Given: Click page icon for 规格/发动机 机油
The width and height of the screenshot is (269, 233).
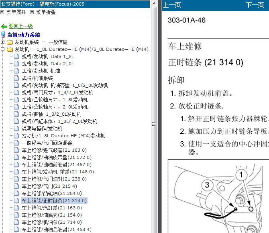Looking at the screenshot, I should [x=16, y=71].
